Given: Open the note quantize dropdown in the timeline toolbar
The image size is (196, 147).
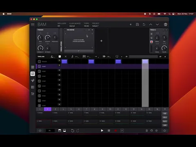Looking at the screenshot, I should pyautogui.click(x=75, y=56).
